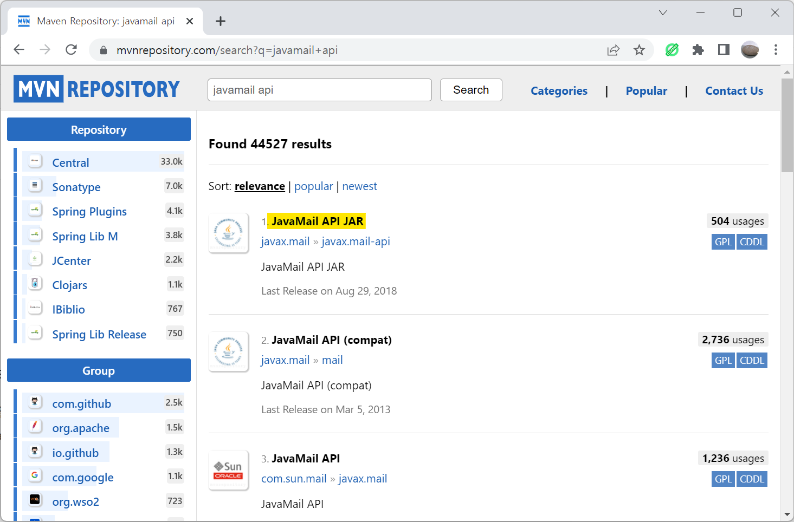Toggle the browser side panel
The width and height of the screenshot is (794, 522).
coord(724,50)
